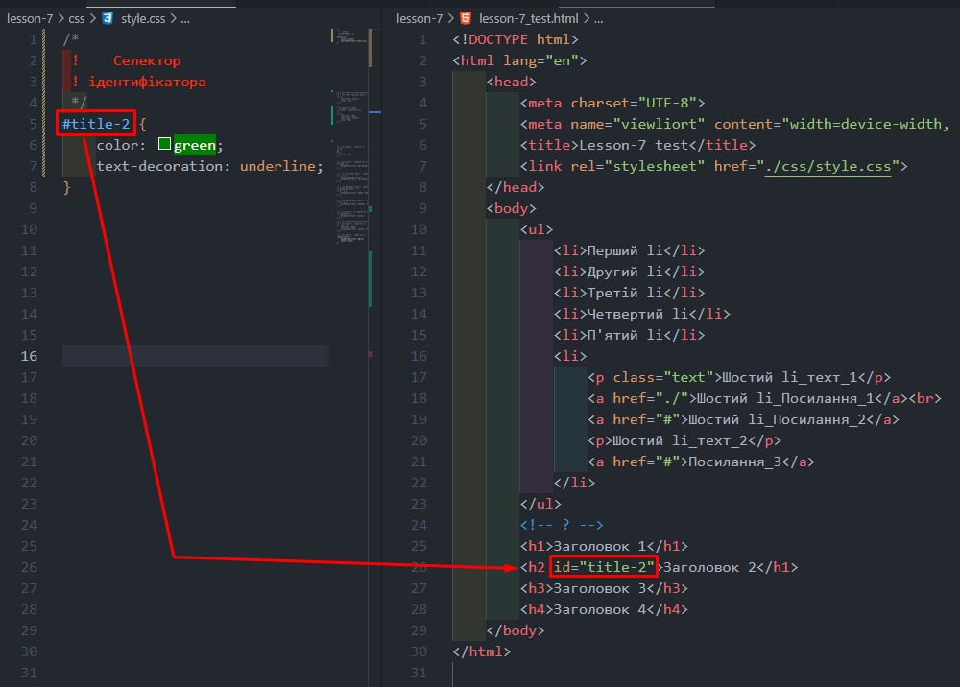Viewport: 960px width, 687px height.
Task: Follow the ./css/style.css stylesheet link
Action: click(828, 166)
